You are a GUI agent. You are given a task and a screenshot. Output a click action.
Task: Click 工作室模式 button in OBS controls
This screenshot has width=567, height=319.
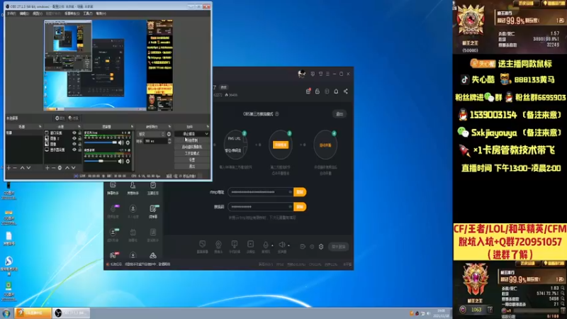click(191, 153)
